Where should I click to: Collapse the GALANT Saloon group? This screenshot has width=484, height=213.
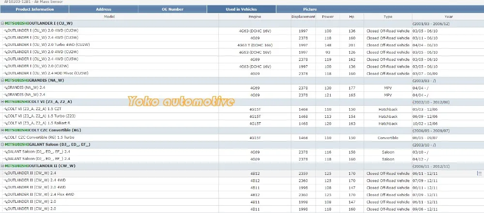click(x=2, y=144)
